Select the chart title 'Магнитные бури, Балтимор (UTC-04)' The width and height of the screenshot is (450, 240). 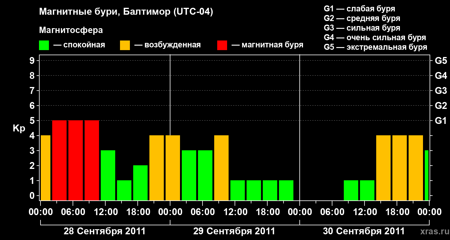pos(126,12)
